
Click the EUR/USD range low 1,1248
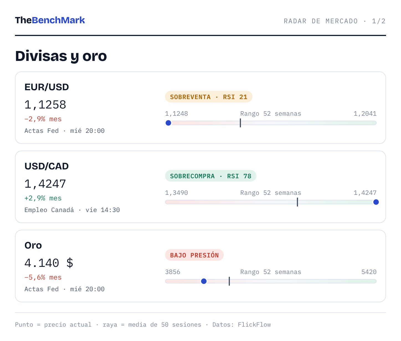(x=176, y=113)
